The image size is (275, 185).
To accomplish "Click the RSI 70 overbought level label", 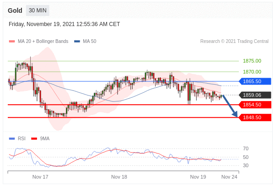I will 246,148.
